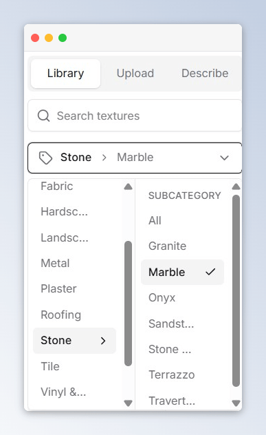Expand the Stone category chevron
This screenshot has width=266, height=435.
[103, 341]
